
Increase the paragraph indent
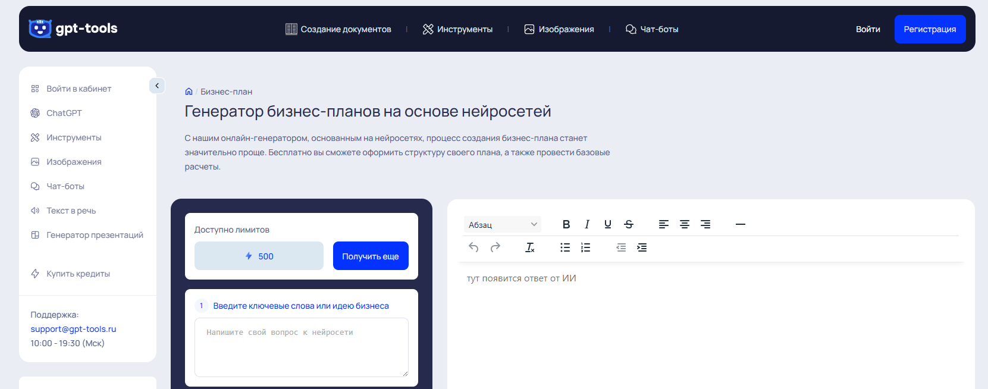642,247
